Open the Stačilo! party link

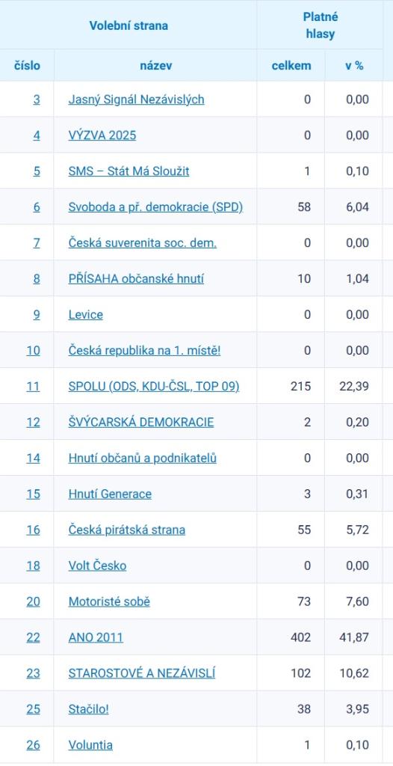88,709
